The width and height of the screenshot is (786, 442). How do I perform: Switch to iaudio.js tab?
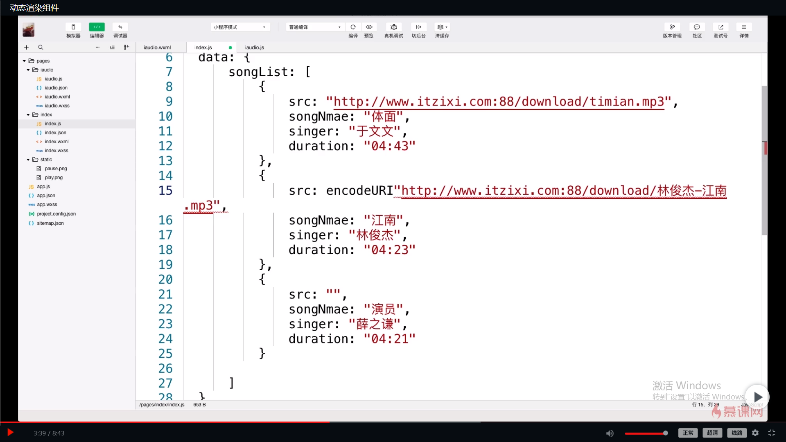coord(254,47)
